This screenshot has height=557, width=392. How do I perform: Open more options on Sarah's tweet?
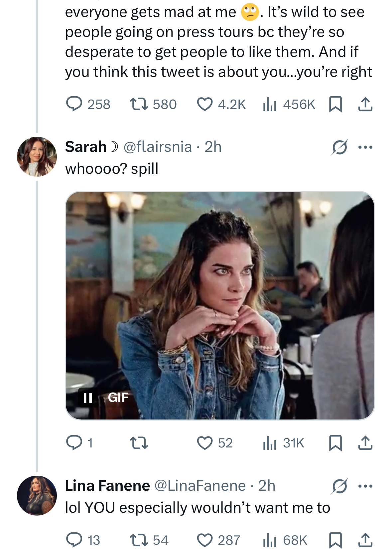(365, 147)
